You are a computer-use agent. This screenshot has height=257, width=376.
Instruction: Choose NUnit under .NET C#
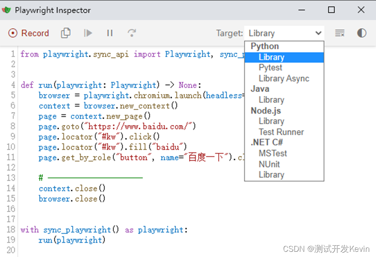click(269, 164)
